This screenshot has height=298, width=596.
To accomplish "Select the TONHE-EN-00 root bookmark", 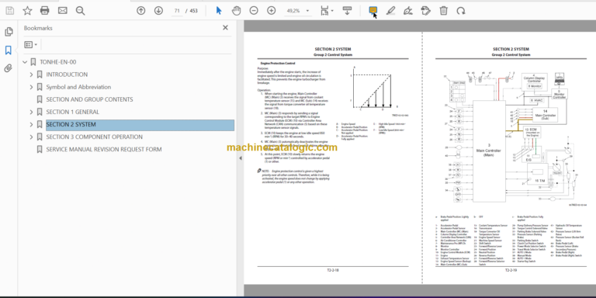I will click(x=57, y=62).
